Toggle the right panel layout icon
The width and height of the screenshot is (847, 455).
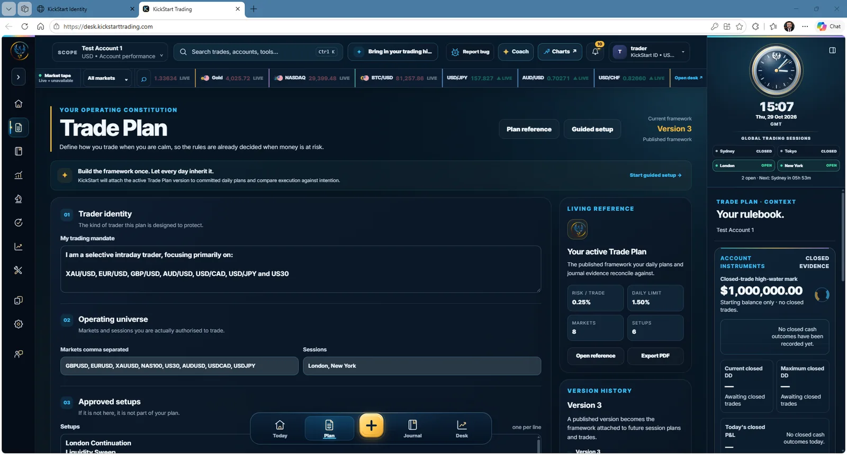832,50
